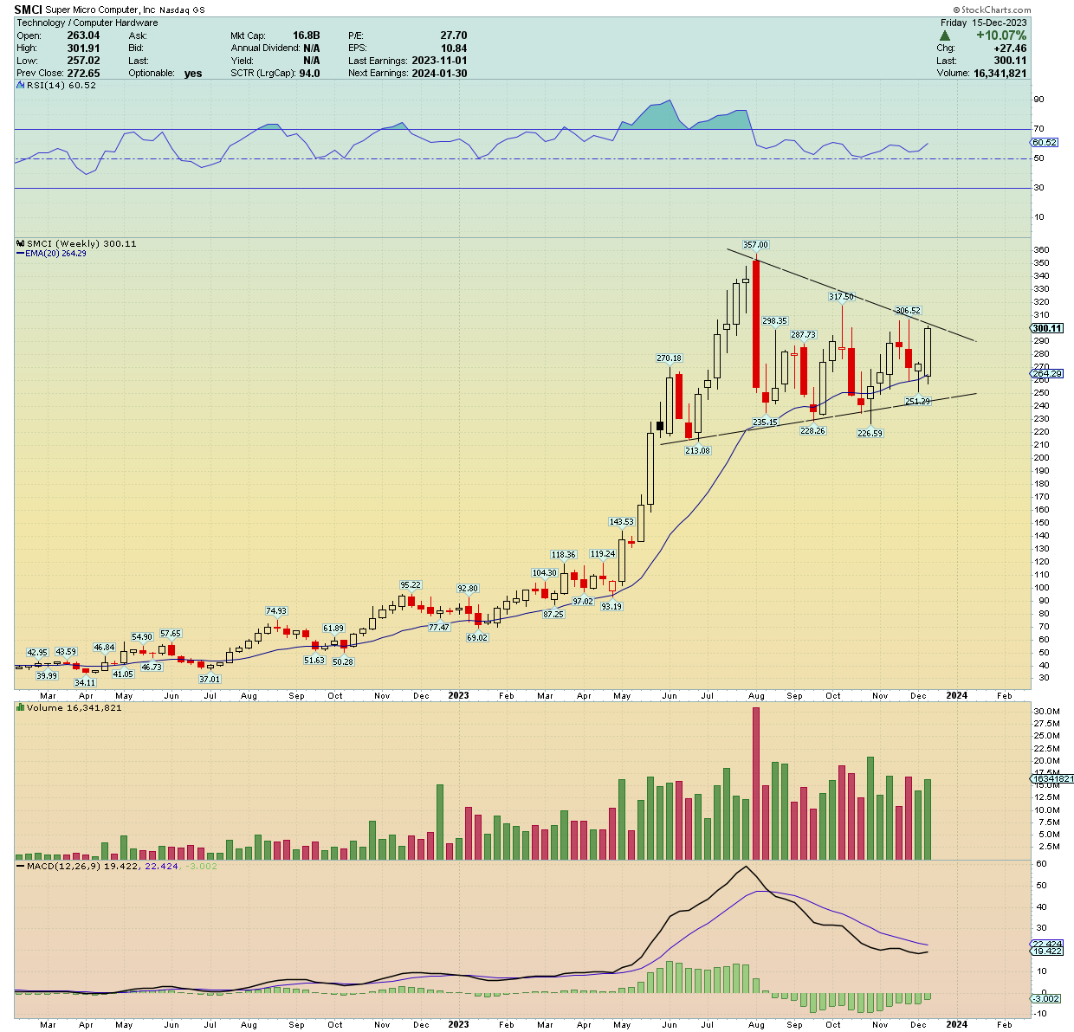Select the Last price 300.11 in header

tap(1011, 61)
